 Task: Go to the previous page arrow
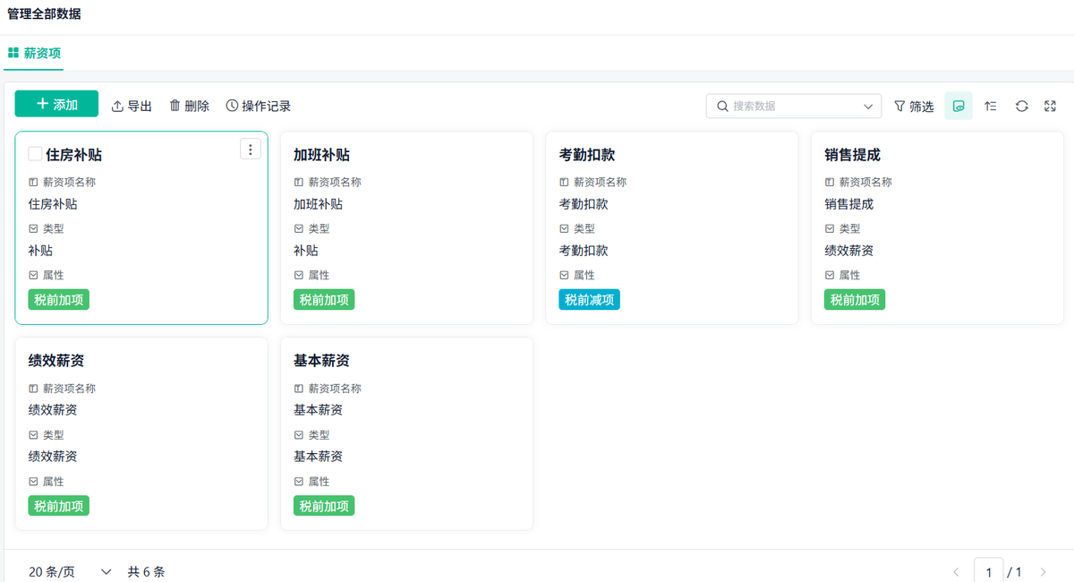tap(956, 571)
